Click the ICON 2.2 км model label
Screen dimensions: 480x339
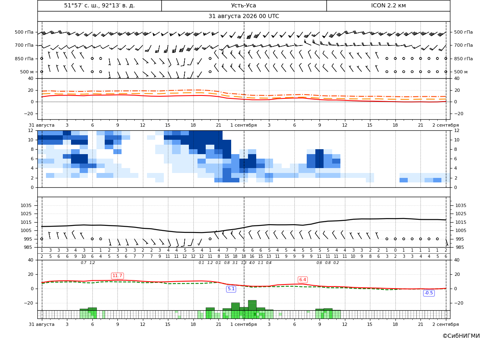[x=388, y=5]
